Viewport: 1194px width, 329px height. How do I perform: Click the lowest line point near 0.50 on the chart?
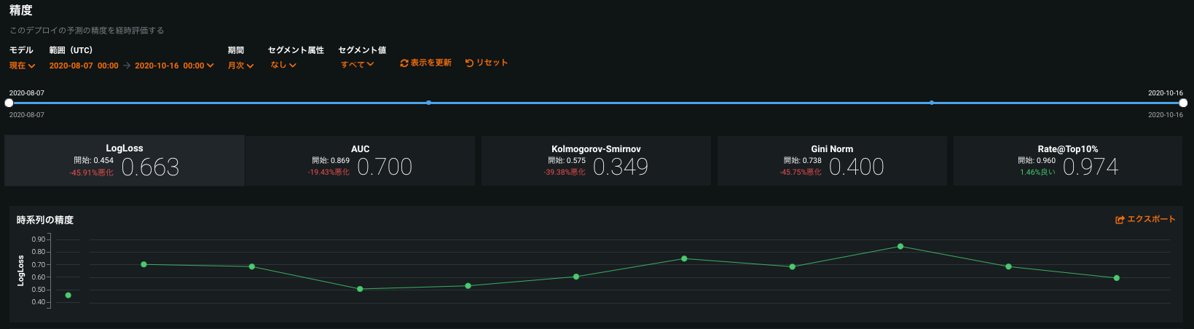tap(360, 289)
